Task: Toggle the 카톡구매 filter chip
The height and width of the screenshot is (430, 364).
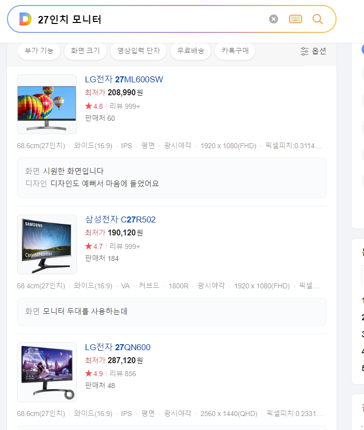Action: [x=235, y=51]
